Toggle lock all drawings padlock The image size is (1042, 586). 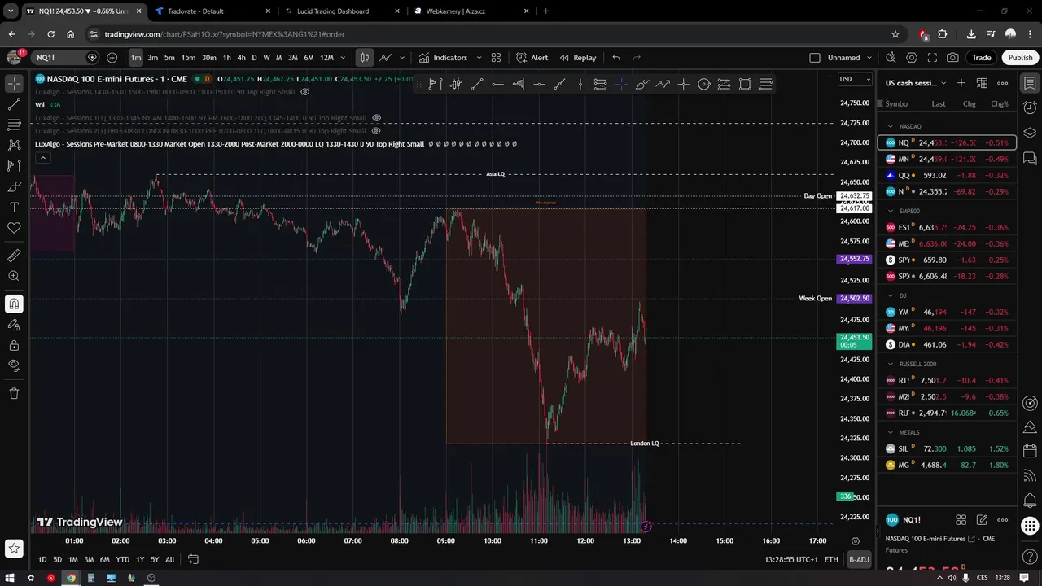coord(14,345)
